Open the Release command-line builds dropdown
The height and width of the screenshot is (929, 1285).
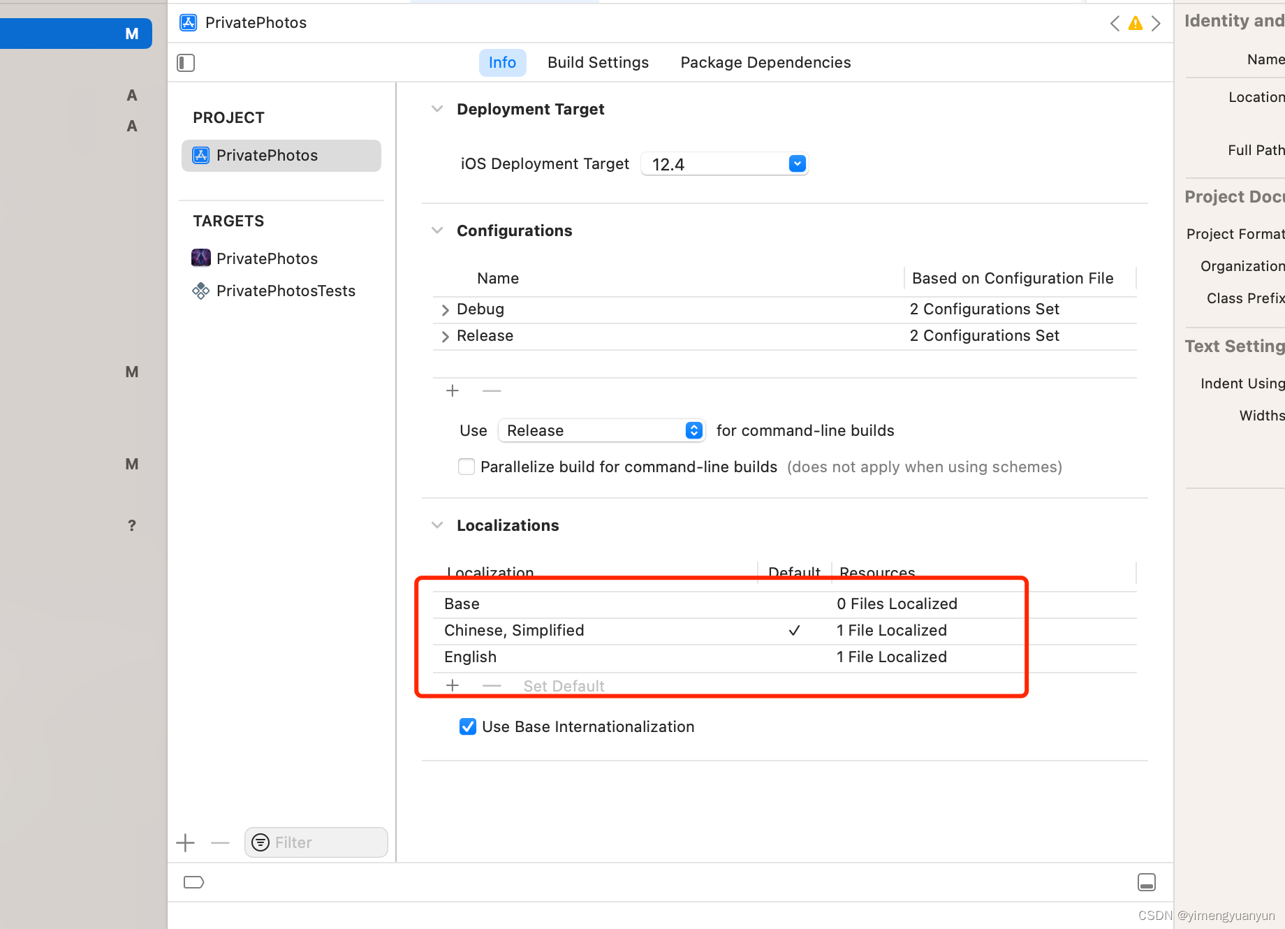(601, 430)
